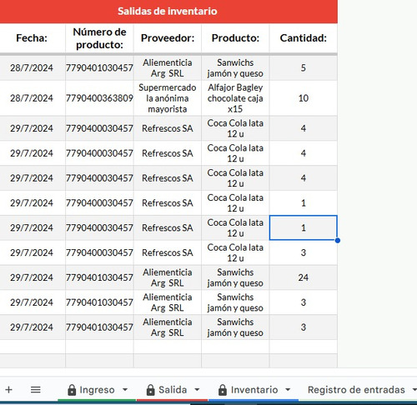This screenshot has height=405, width=417.
Task: Click the lock icon on Inventario tab
Action: click(x=223, y=390)
